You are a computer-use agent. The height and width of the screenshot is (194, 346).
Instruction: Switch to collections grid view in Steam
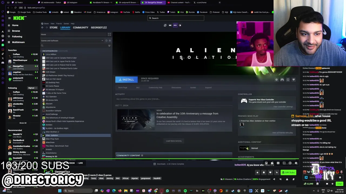point(109,34)
